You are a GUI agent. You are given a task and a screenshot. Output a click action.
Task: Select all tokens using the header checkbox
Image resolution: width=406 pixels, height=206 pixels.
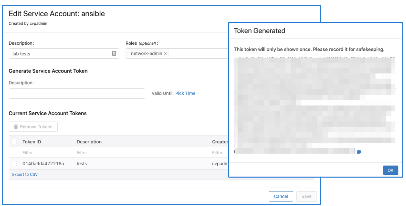click(14, 141)
